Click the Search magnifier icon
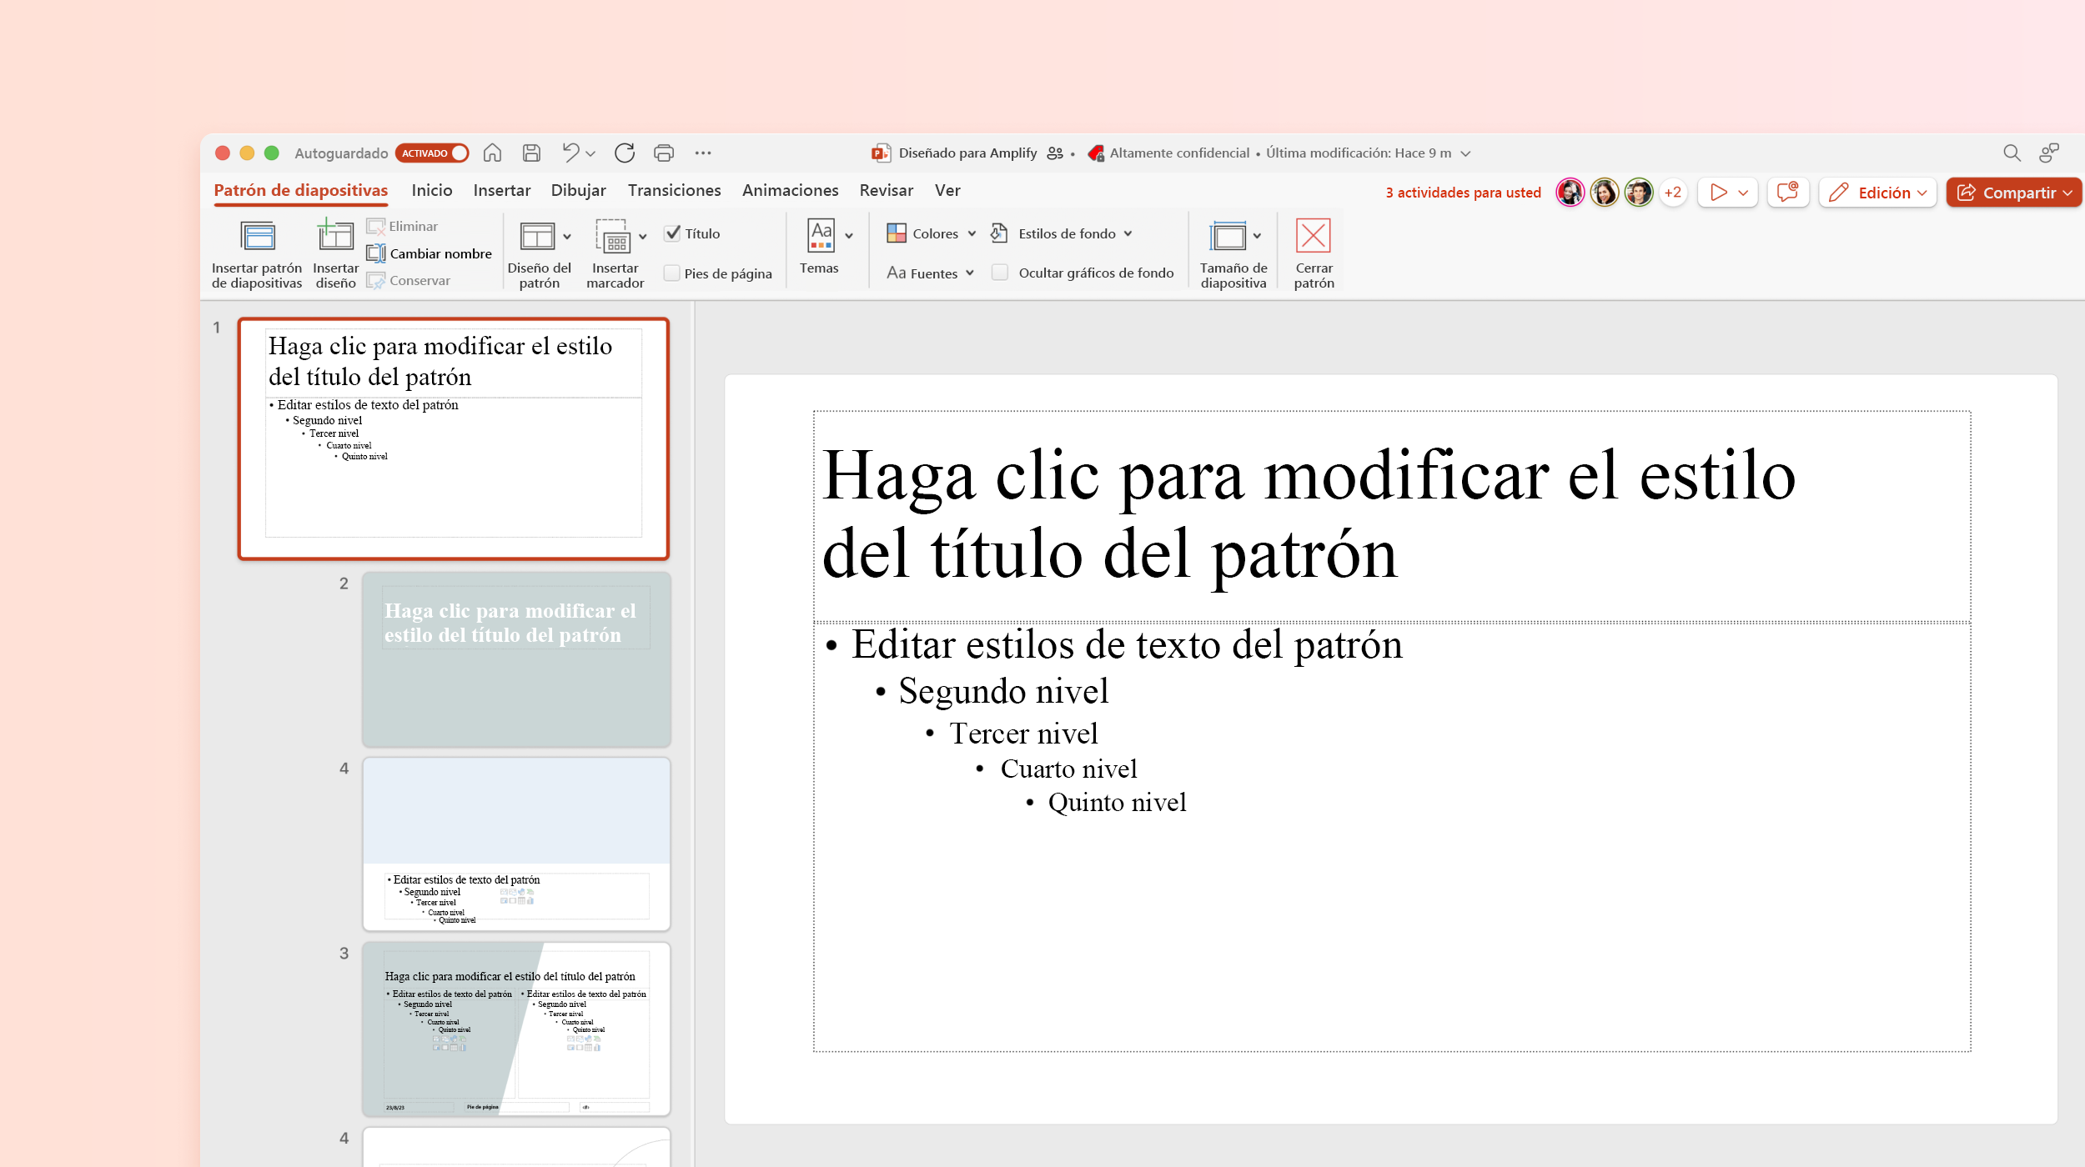 (2012, 153)
